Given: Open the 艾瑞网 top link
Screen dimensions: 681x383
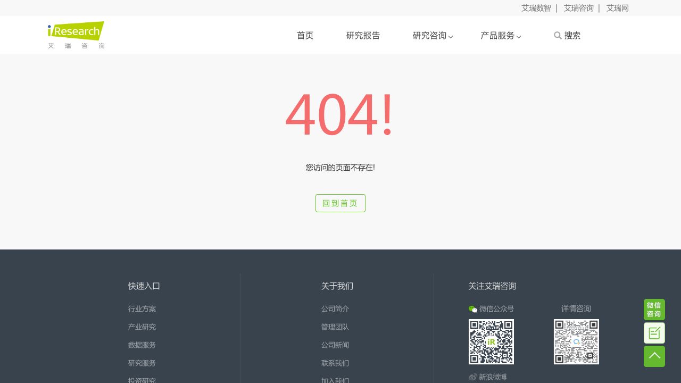Looking at the screenshot, I should tap(617, 8).
